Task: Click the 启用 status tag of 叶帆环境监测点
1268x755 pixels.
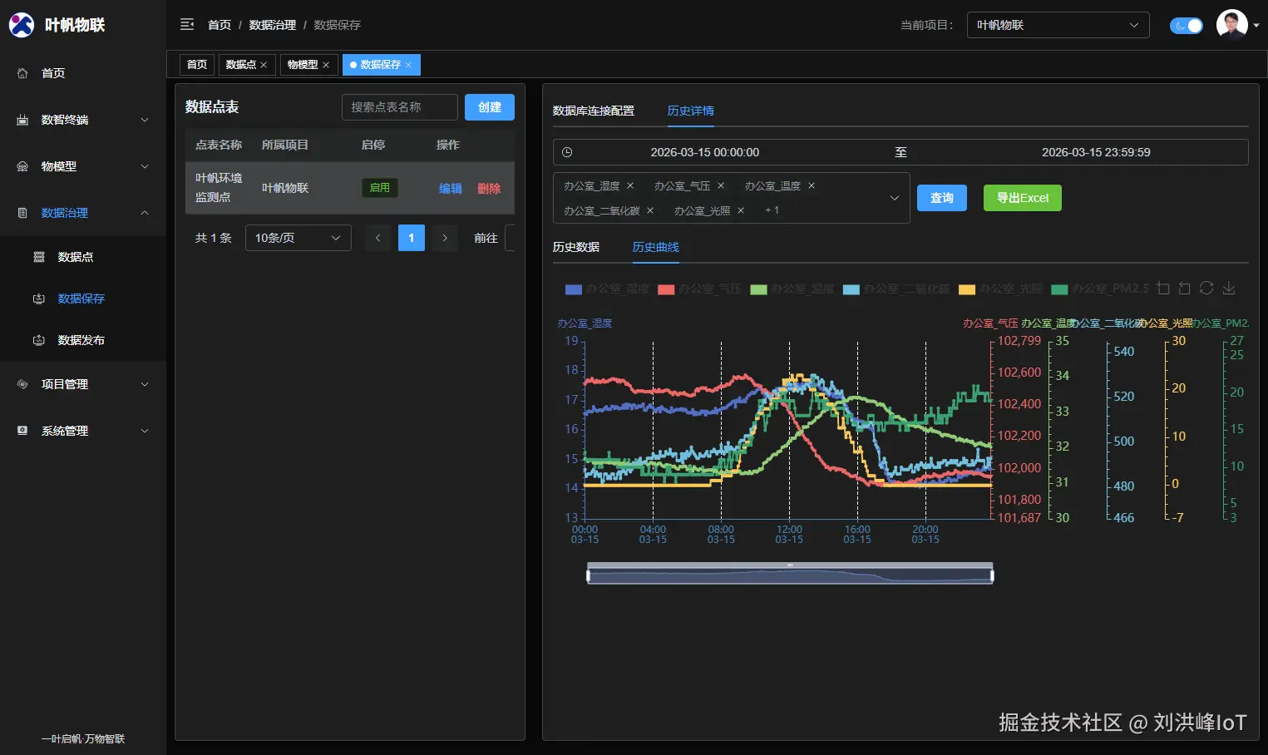Action: [380, 188]
